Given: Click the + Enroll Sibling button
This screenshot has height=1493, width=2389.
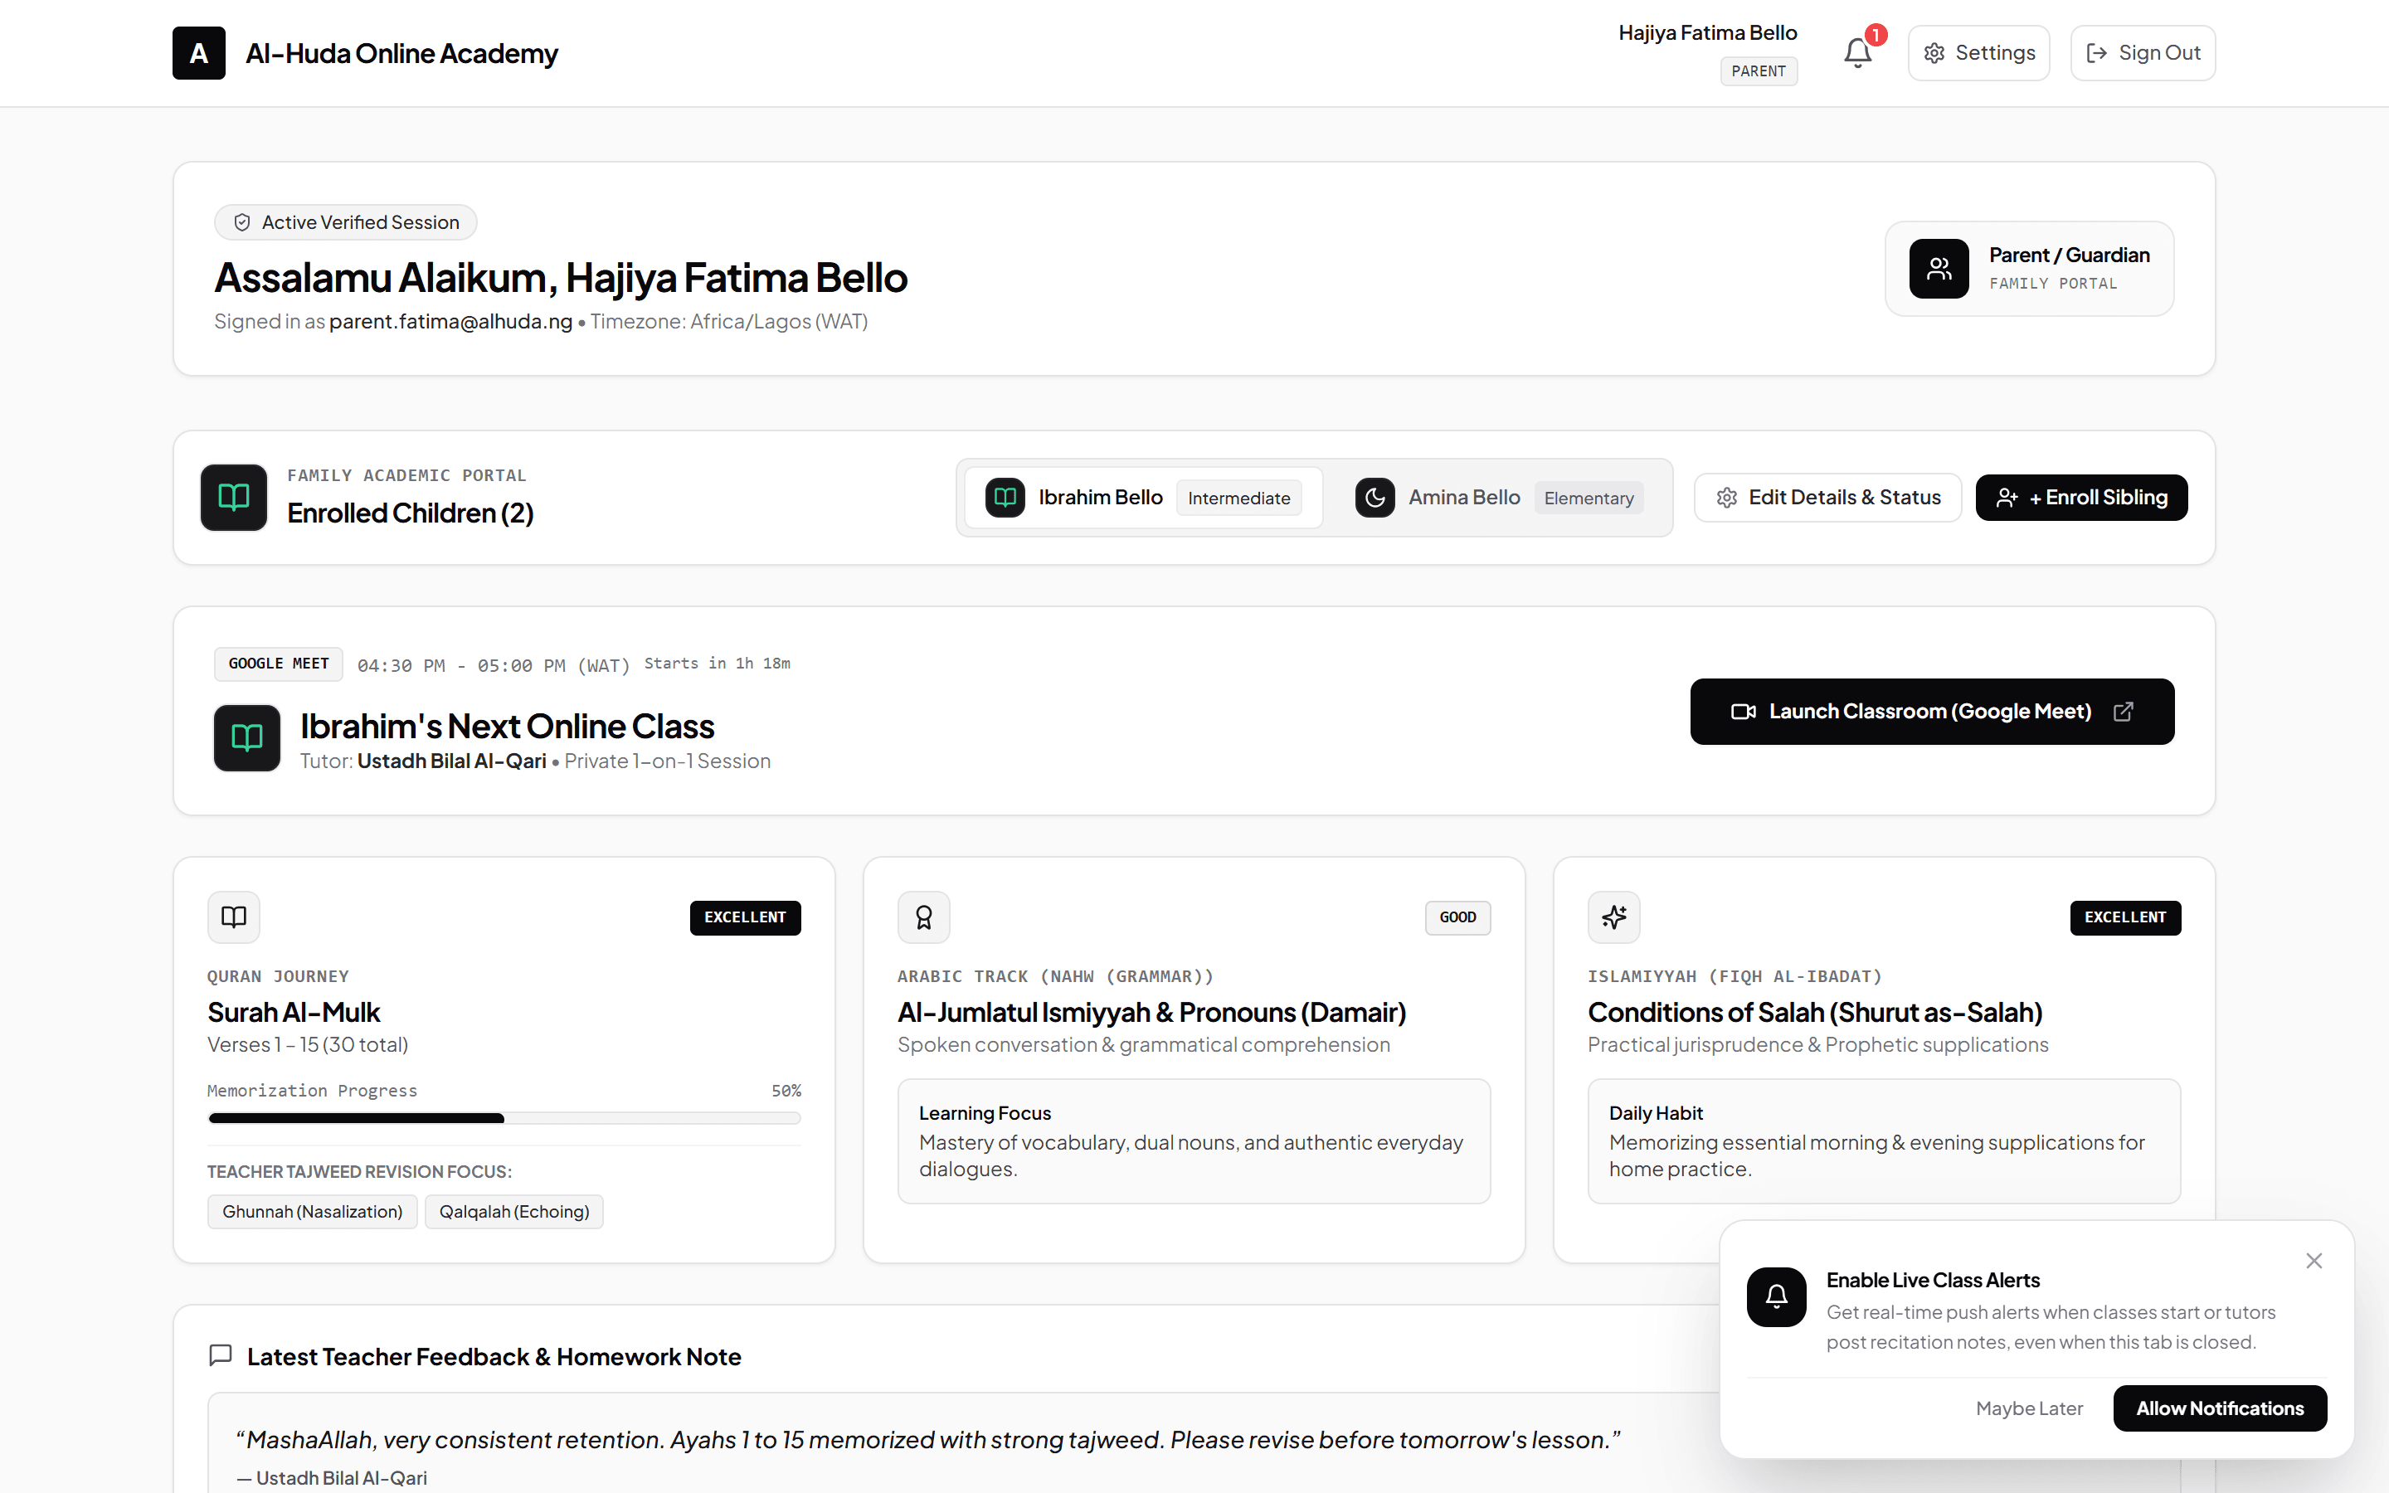Looking at the screenshot, I should click(x=2081, y=498).
